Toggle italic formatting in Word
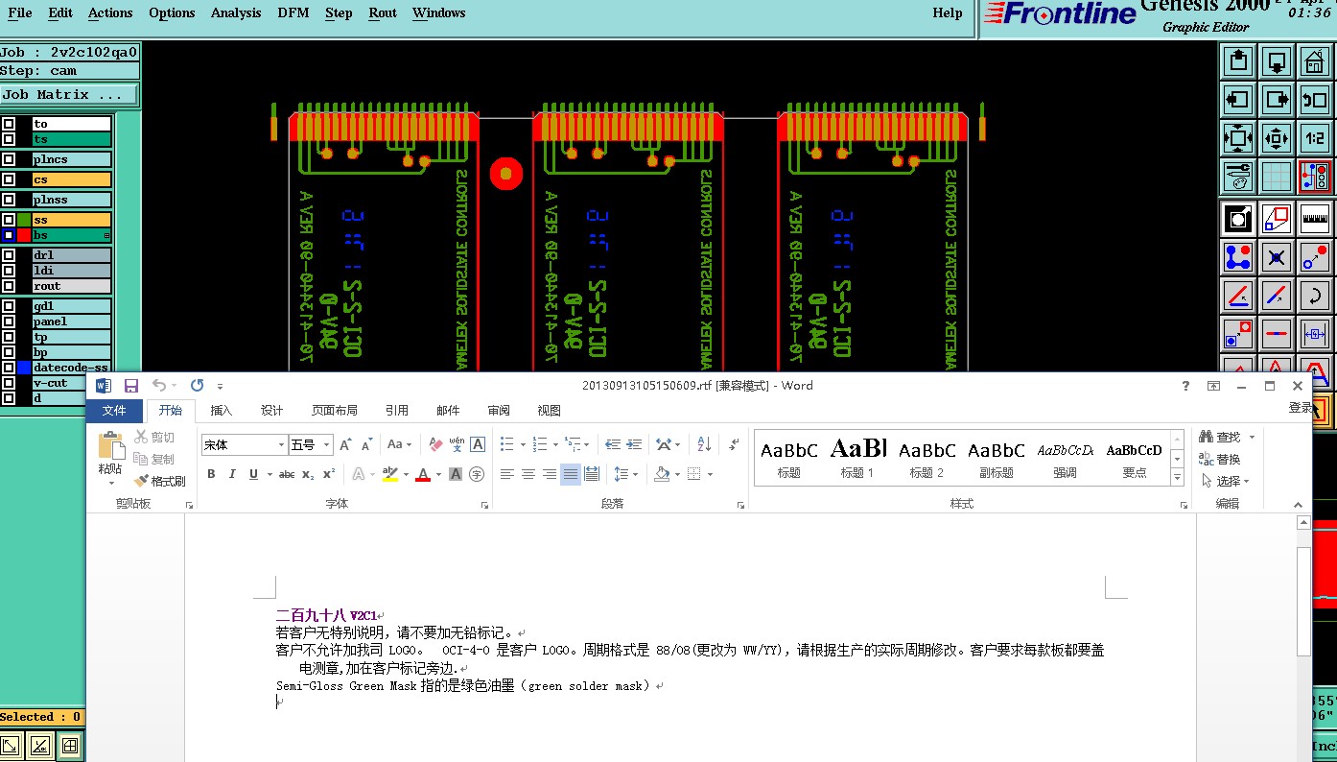The height and width of the screenshot is (762, 1337). [232, 474]
